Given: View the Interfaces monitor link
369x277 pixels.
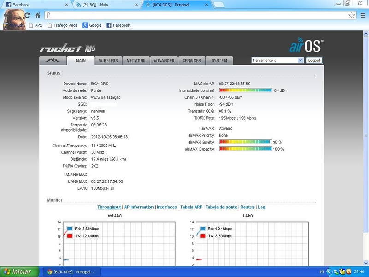Looking at the screenshot, I should pyautogui.click(x=167, y=207).
